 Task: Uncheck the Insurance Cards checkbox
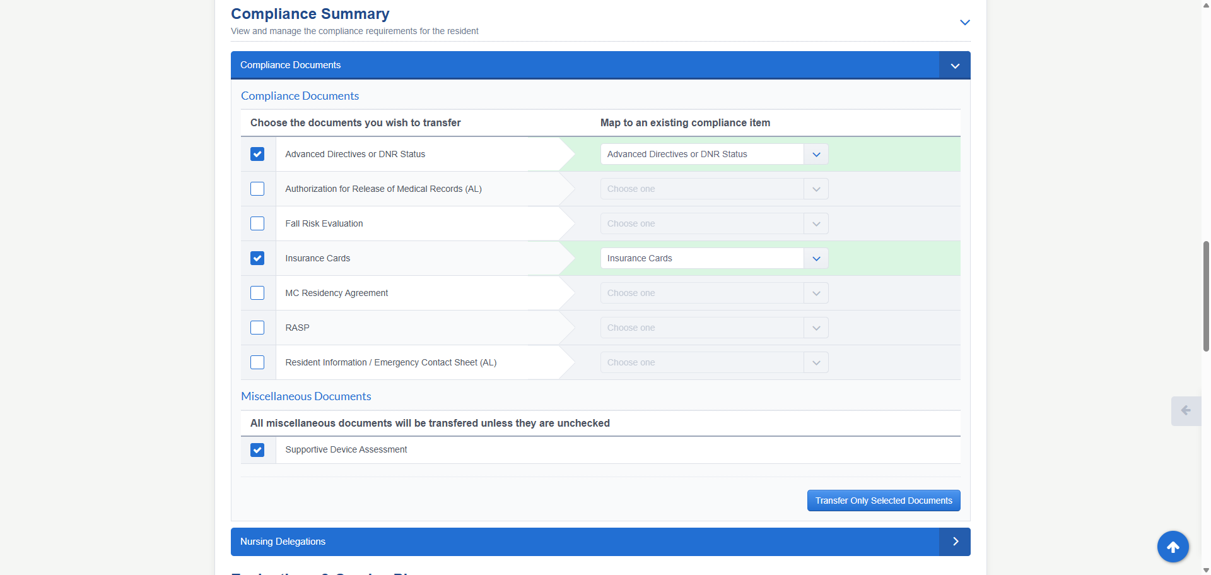click(x=257, y=258)
